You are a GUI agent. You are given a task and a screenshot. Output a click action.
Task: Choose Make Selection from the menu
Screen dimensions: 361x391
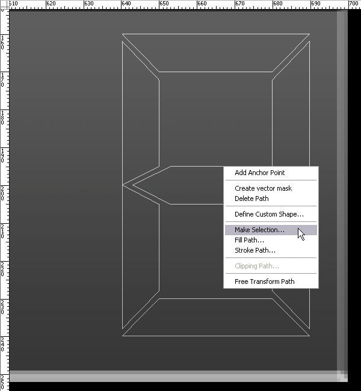pos(259,230)
